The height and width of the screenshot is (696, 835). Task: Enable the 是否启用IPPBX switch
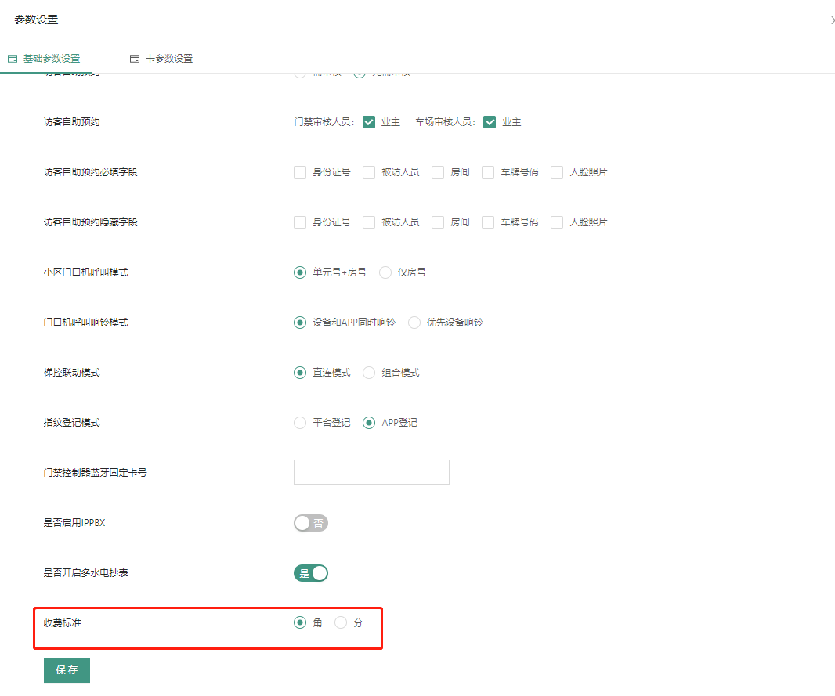click(311, 523)
